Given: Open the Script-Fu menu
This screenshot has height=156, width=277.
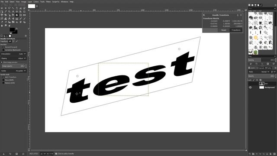Looking at the screenshot, I should pyautogui.click(x=56, y=2).
